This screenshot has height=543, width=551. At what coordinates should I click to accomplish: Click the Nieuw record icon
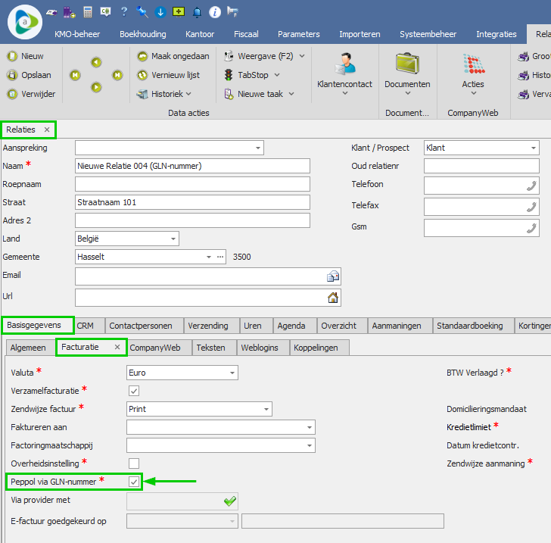(12, 56)
